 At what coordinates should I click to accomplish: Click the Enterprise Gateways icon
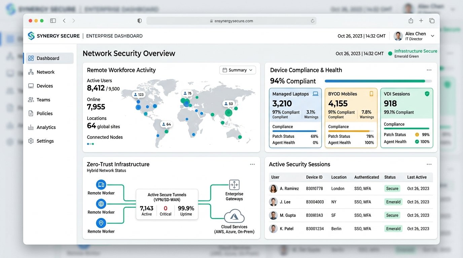(x=234, y=185)
